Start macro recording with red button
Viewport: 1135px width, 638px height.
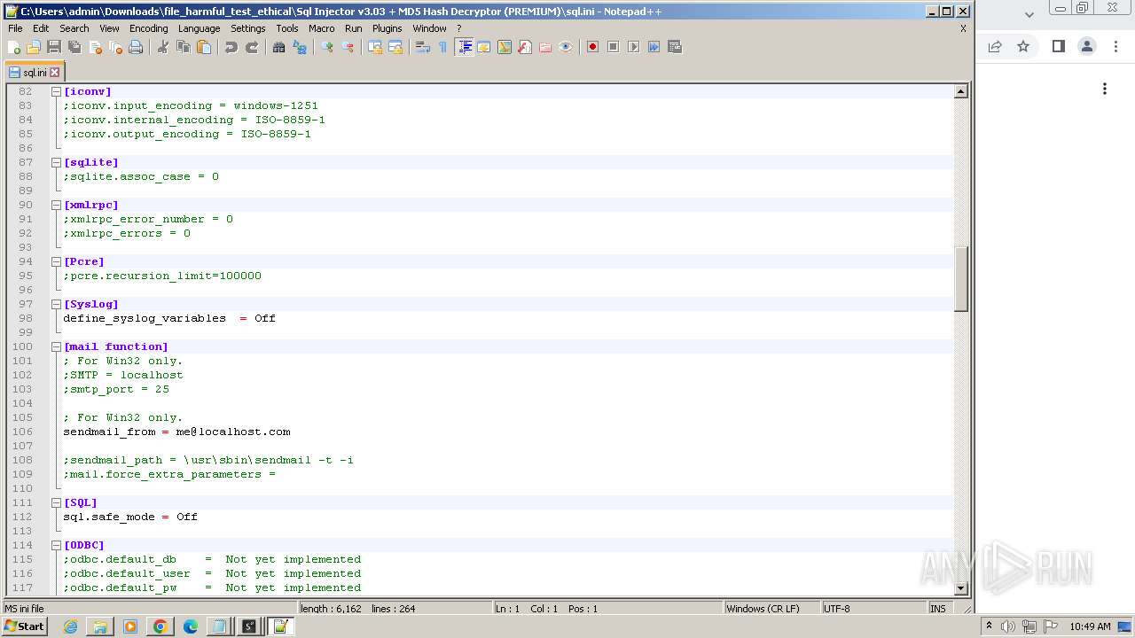tap(592, 47)
